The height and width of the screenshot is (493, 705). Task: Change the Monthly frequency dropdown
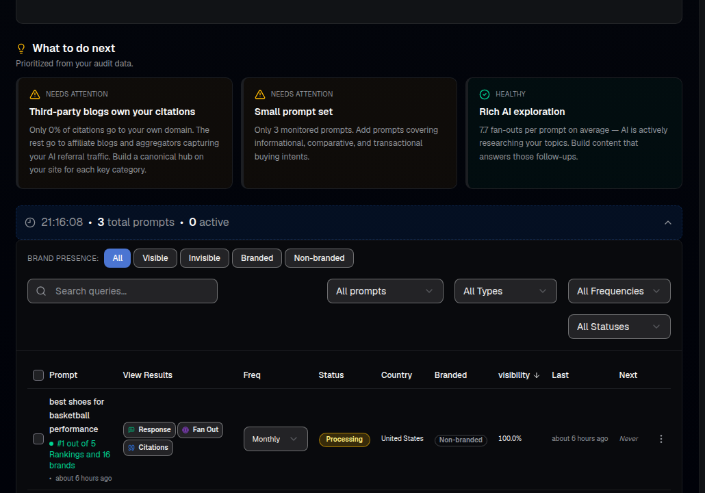pos(276,439)
